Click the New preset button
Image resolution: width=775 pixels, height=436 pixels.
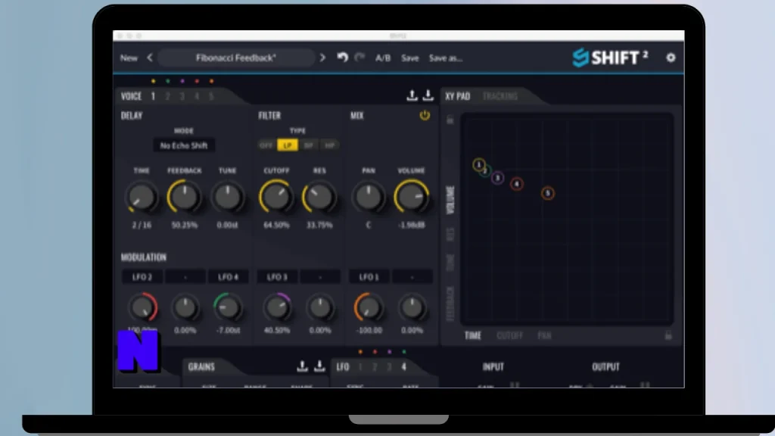coord(129,58)
